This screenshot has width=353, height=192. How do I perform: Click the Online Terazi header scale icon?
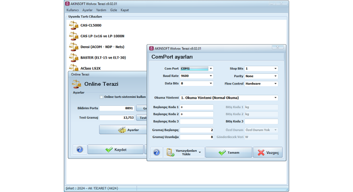pos(76,84)
